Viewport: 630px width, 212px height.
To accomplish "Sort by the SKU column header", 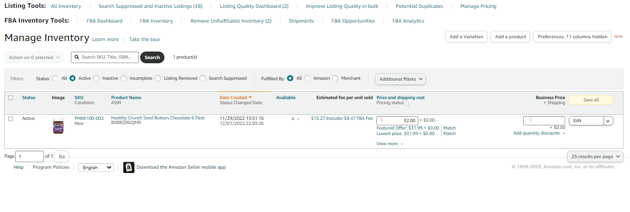I will (79, 98).
